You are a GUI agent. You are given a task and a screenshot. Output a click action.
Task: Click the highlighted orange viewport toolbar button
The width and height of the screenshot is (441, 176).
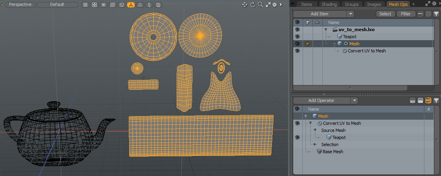tap(130, 5)
